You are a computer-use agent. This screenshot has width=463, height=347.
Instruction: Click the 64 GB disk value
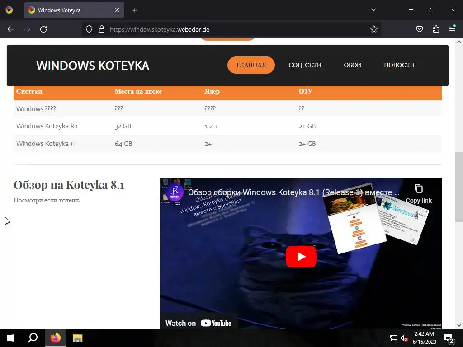123,144
